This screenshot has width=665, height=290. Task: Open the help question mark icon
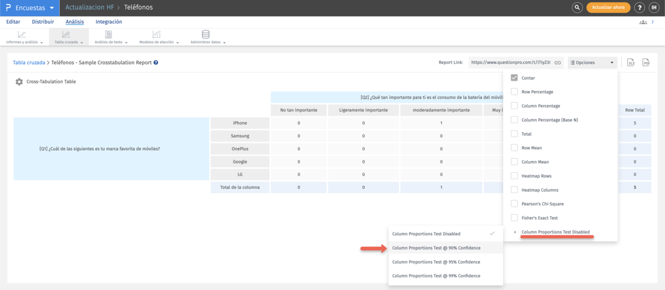[640, 8]
